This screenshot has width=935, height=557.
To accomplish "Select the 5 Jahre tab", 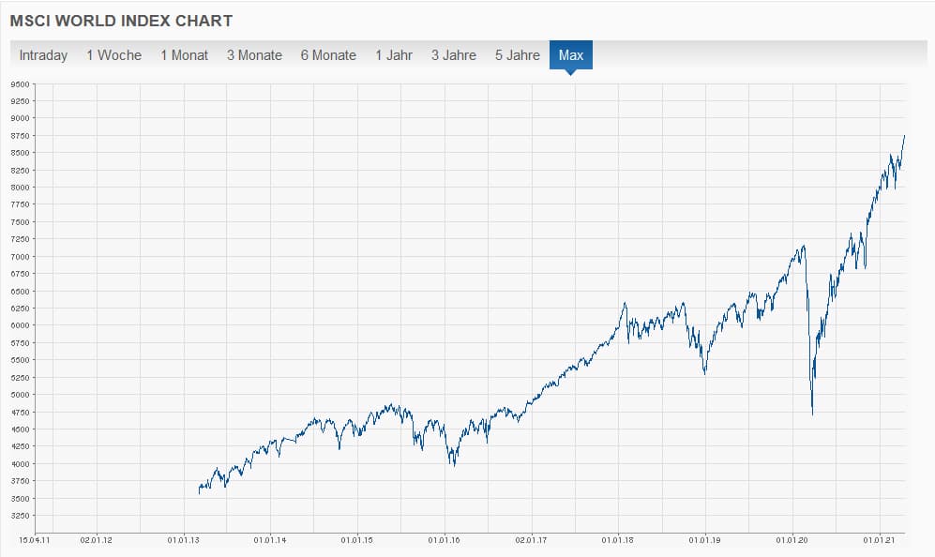I will [518, 55].
